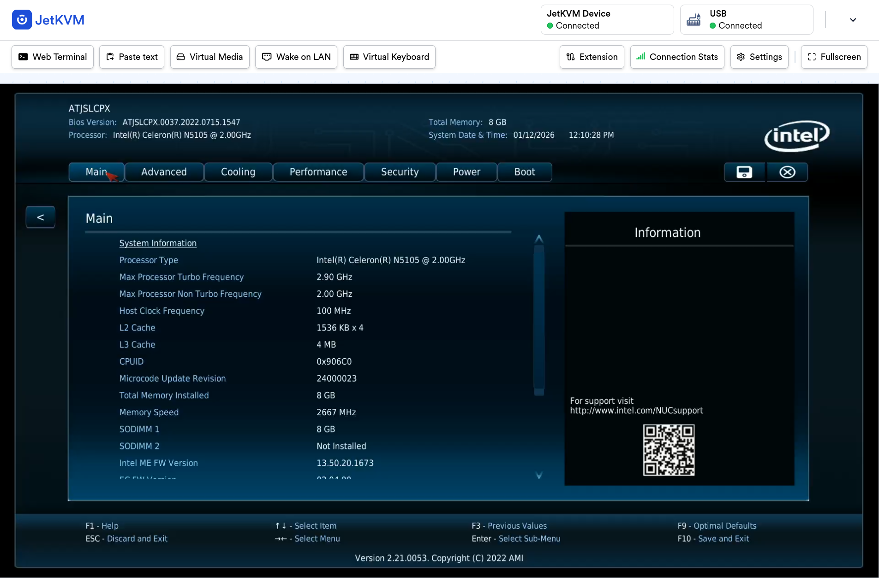
Task: Show the Virtual Keyboard
Action: pyautogui.click(x=389, y=57)
